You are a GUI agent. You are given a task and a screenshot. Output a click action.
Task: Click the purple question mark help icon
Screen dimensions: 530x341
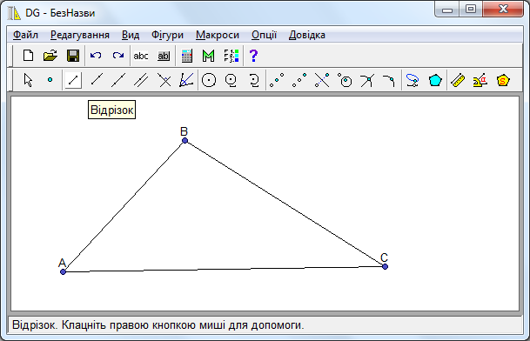tap(253, 56)
